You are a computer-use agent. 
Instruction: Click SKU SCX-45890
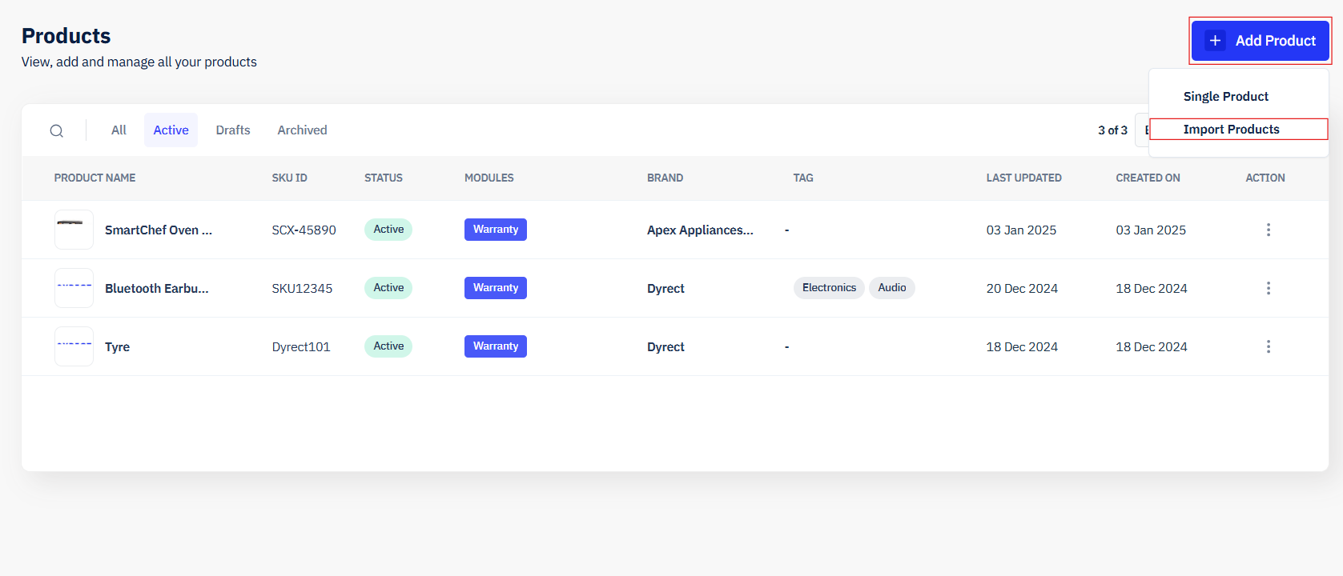(x=304, y=230)
